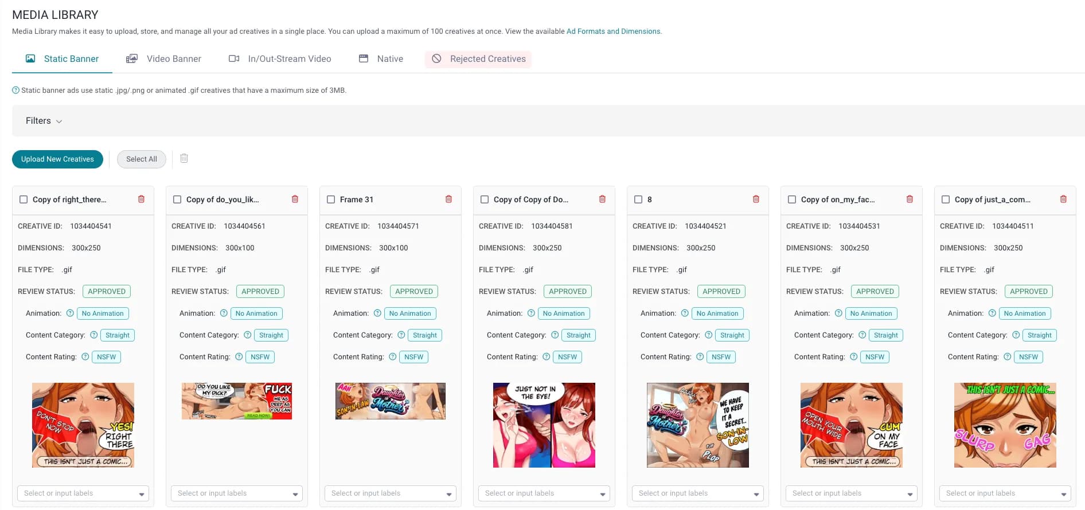
Task: Select the checkbox for creative 8
Action: pos(638,199)
